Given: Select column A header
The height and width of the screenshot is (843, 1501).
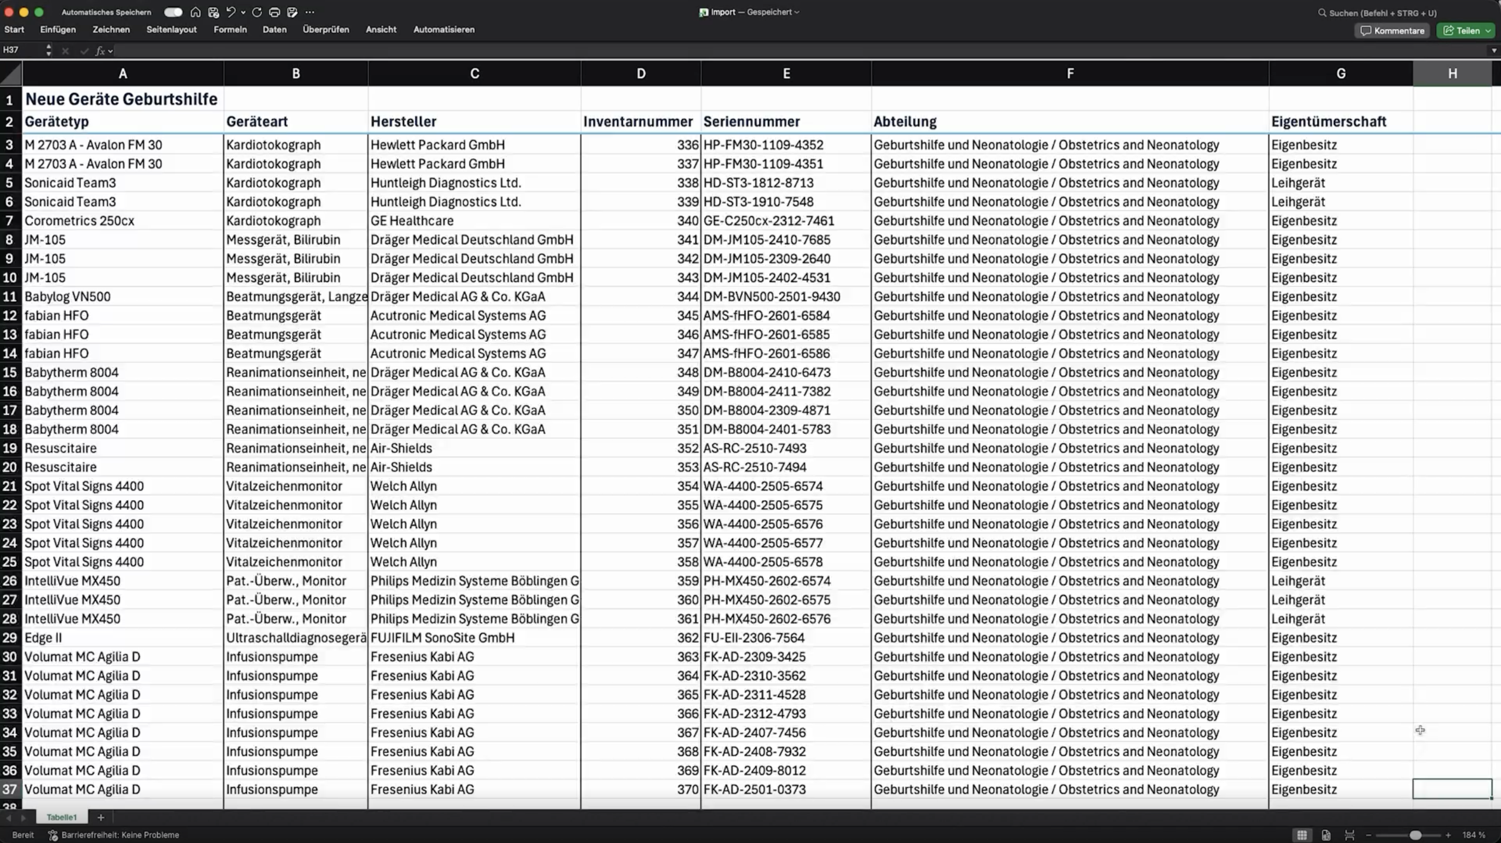Looking at the screenshot, I should coord(123,73).
